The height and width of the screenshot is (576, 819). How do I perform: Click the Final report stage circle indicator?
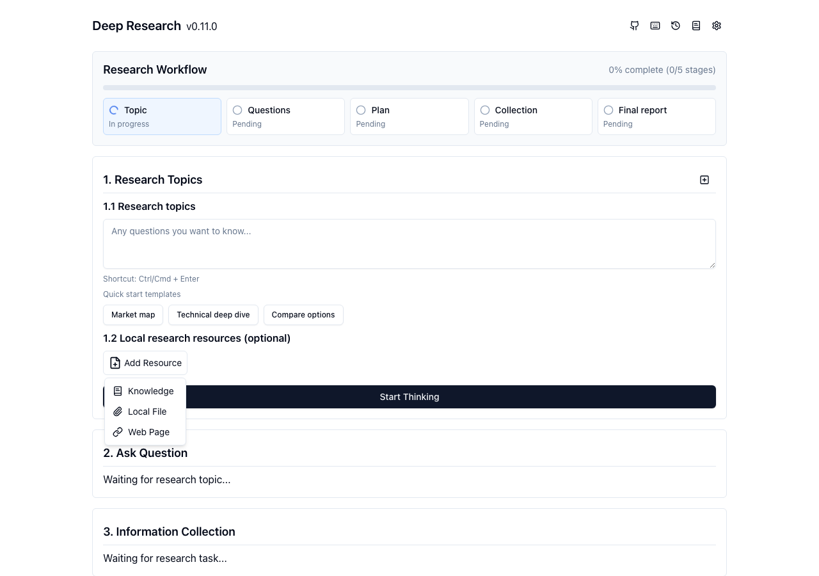coord(608,110)
